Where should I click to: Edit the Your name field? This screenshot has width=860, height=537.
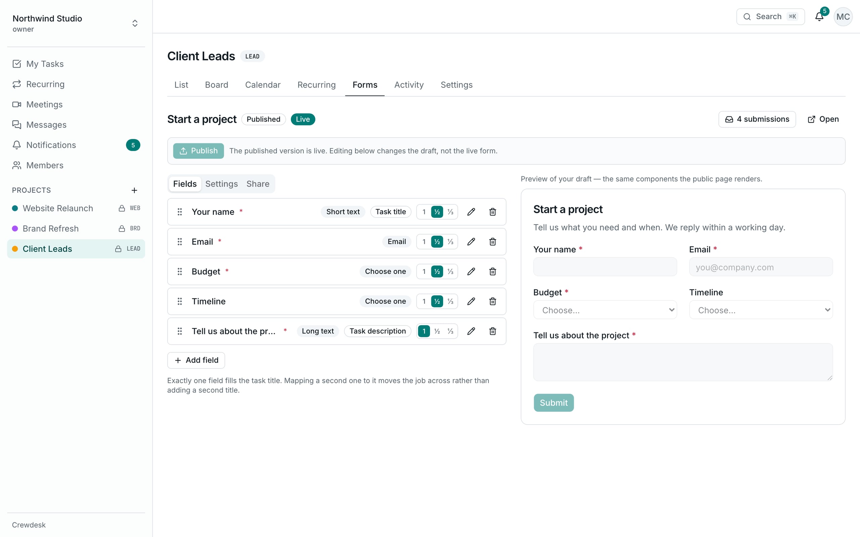pos(471,212)
